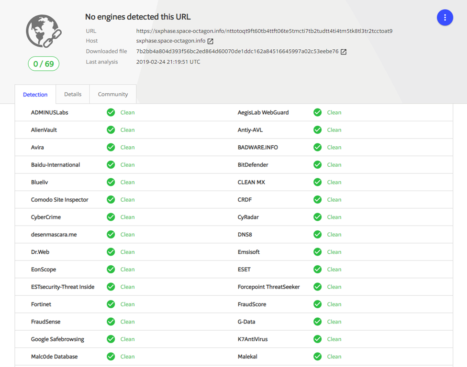Click the green checkmark for Fortinet
This screenshot has width=467, height=367.
111,304
